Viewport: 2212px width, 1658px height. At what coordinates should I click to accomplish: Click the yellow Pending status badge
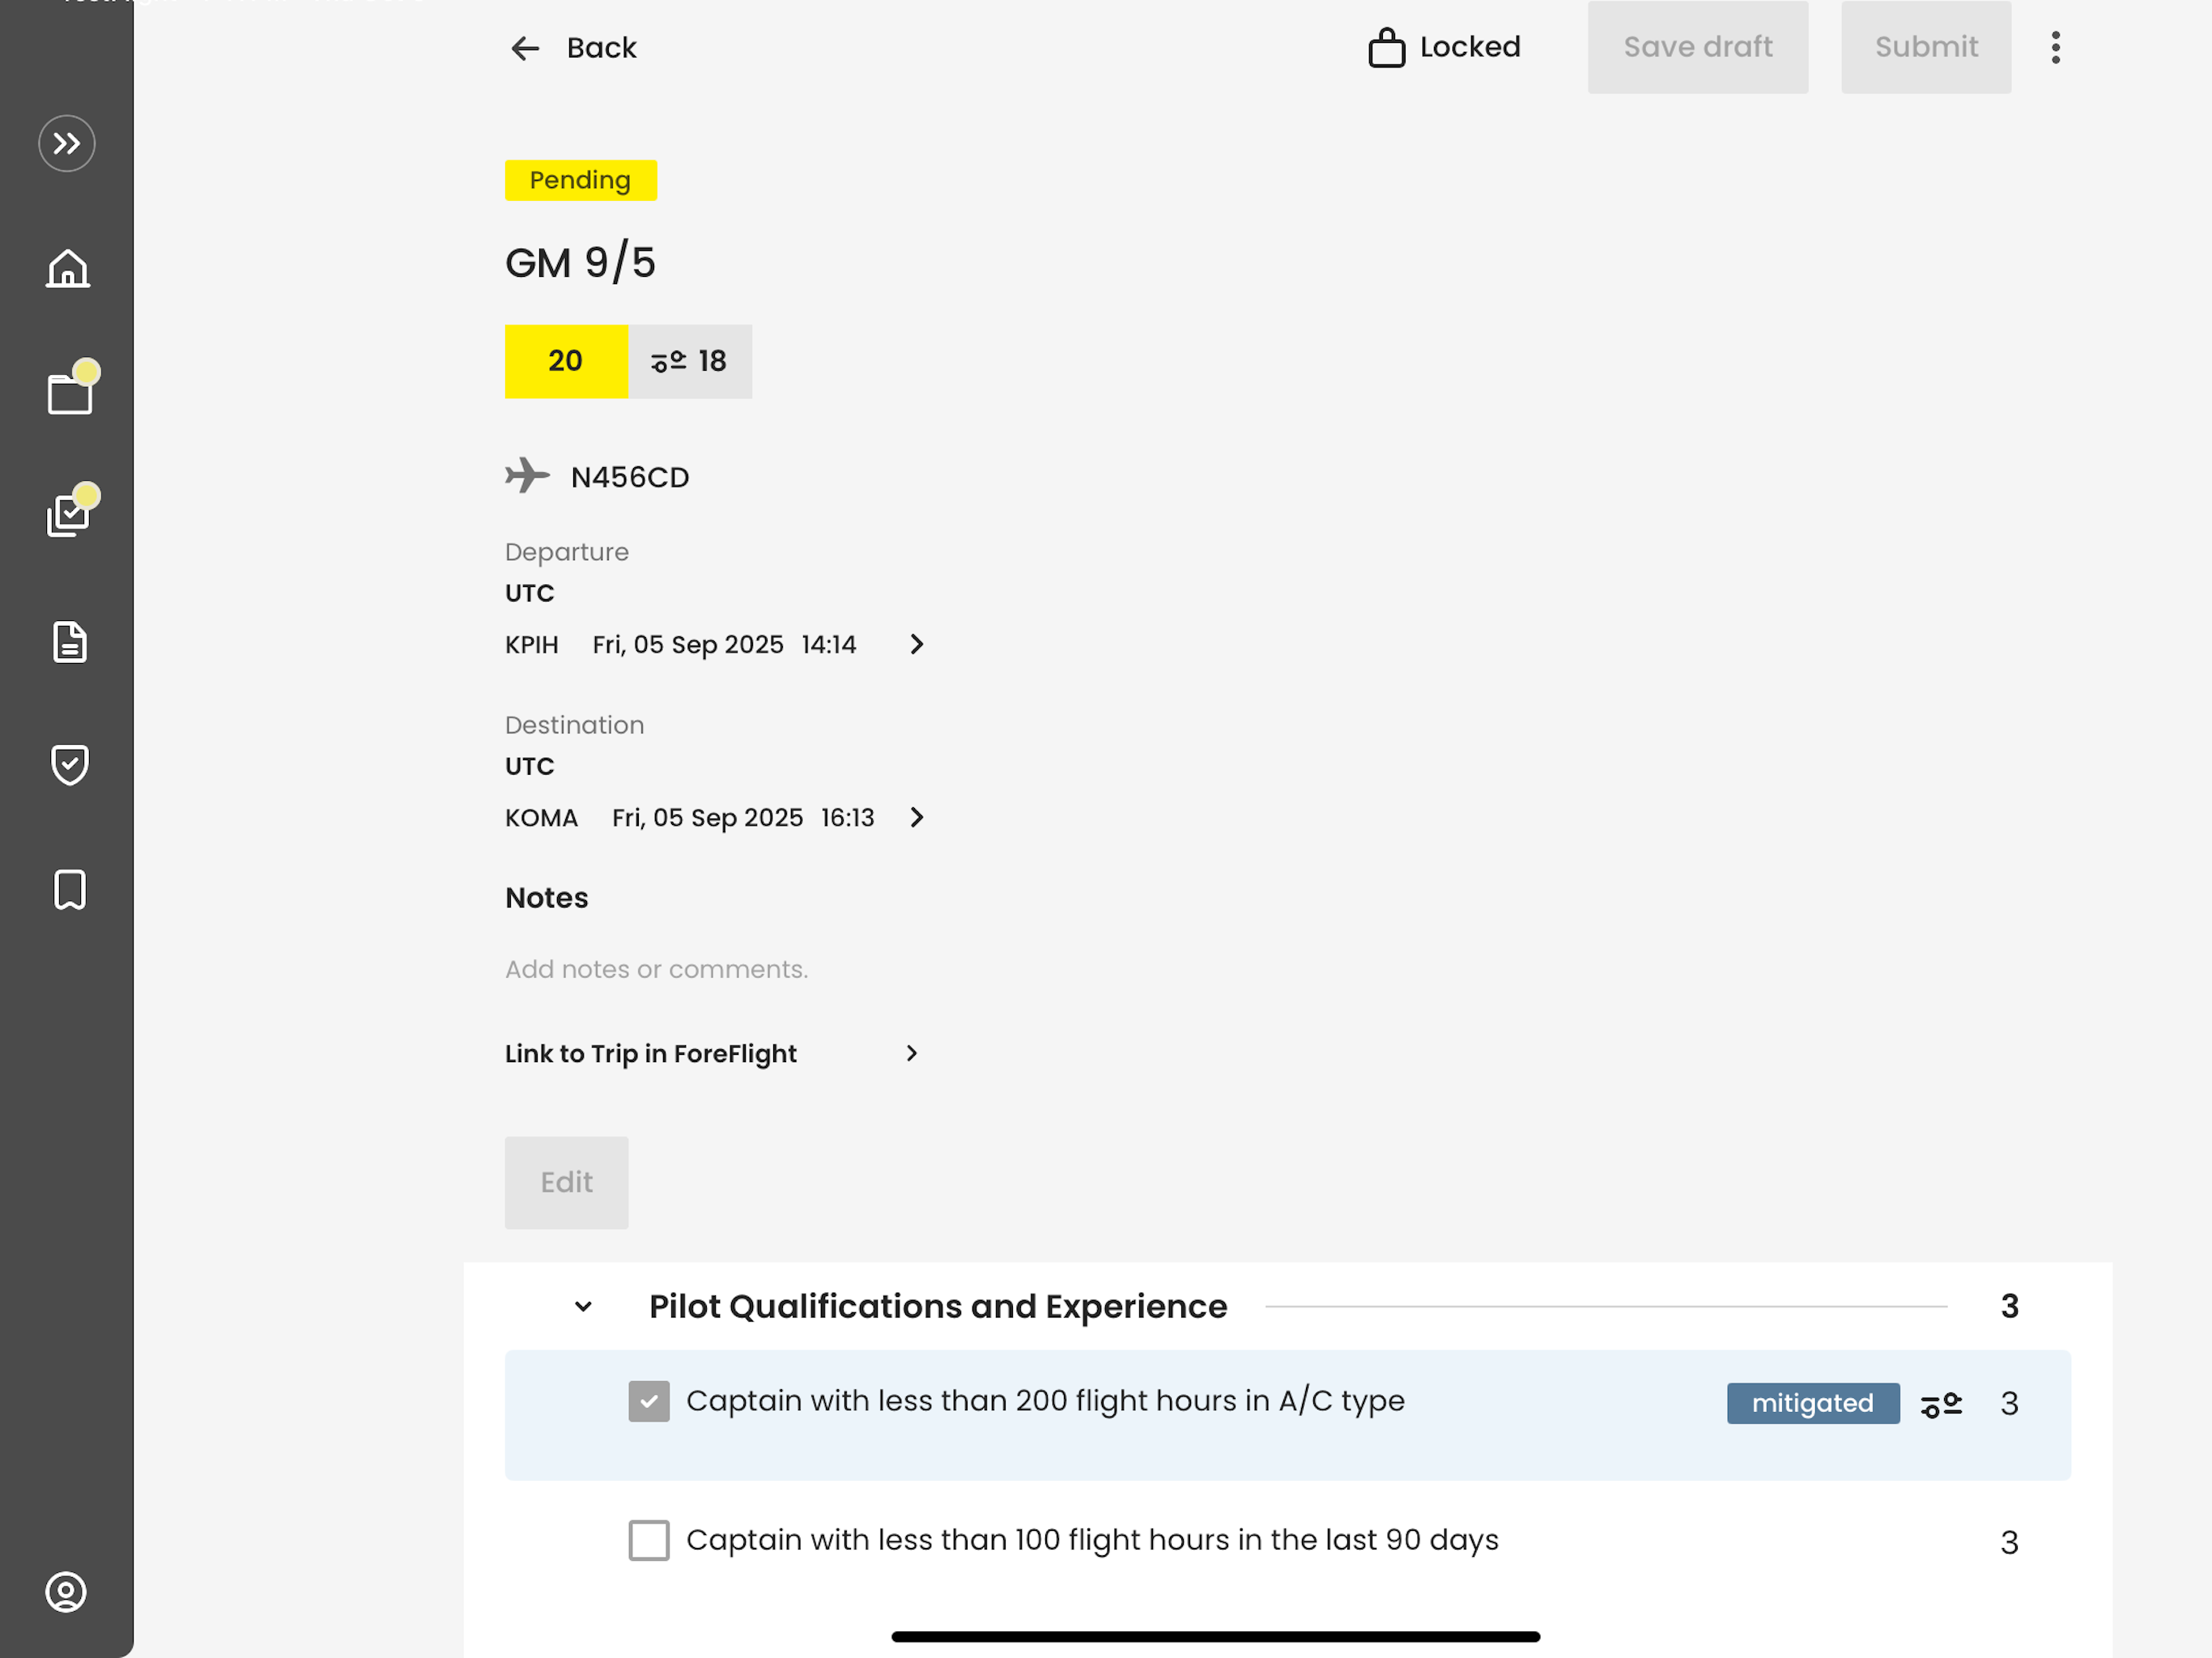tap(580, 180)
